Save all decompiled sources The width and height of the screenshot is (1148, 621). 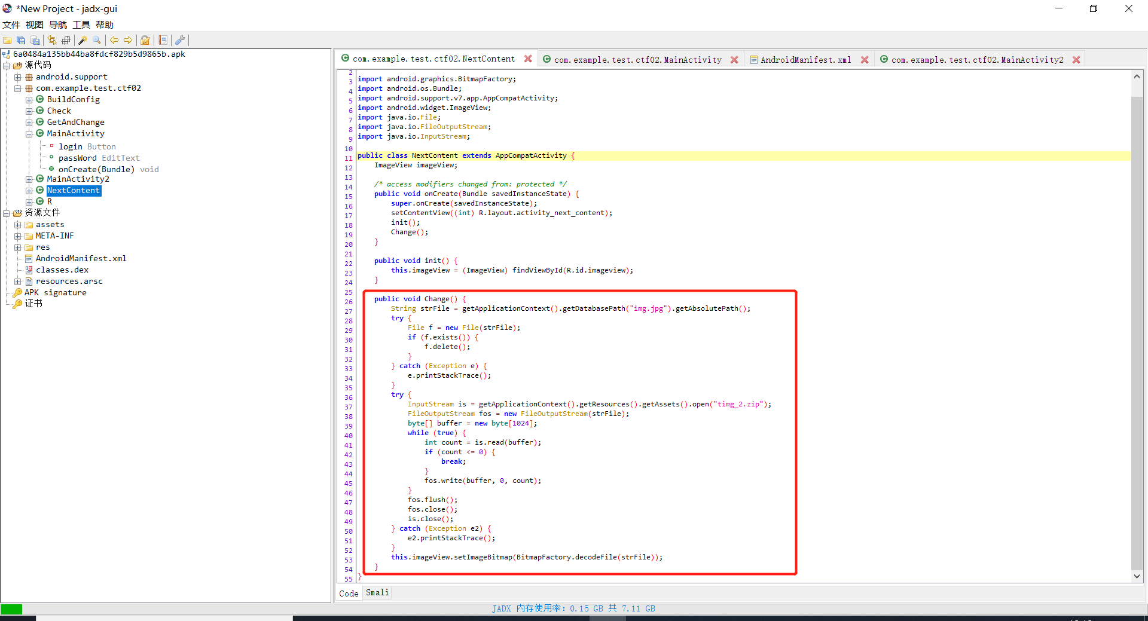click(21, 40)
